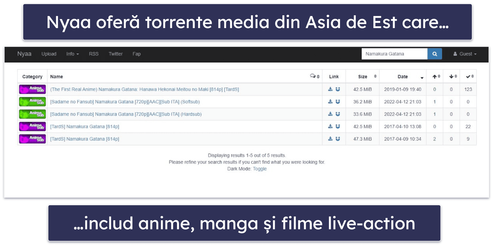The width and height of the screenshot is (493, 245).
Task: Open magnet link for the 2017-04-10 TardS row
Action: [x=338, y=126]
